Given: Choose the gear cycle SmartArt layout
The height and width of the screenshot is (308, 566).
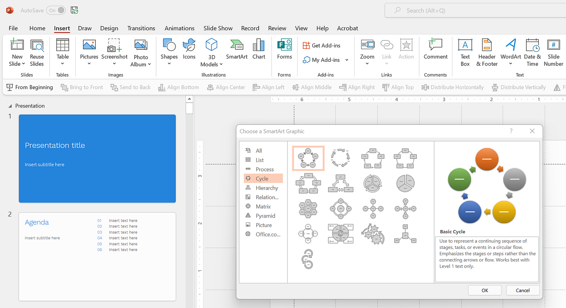Looking at the screenshot, I should [372, 234].
